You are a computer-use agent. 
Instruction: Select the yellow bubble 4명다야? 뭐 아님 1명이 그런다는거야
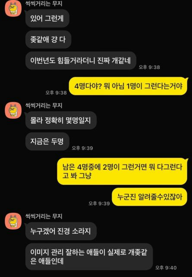coord(128,86)
